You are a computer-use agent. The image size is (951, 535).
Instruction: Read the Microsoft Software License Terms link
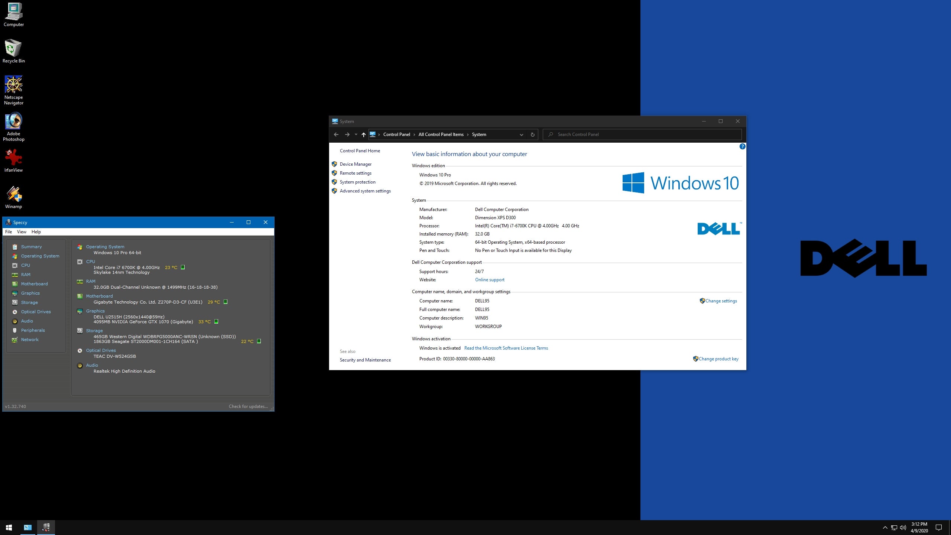click(506, 348)
